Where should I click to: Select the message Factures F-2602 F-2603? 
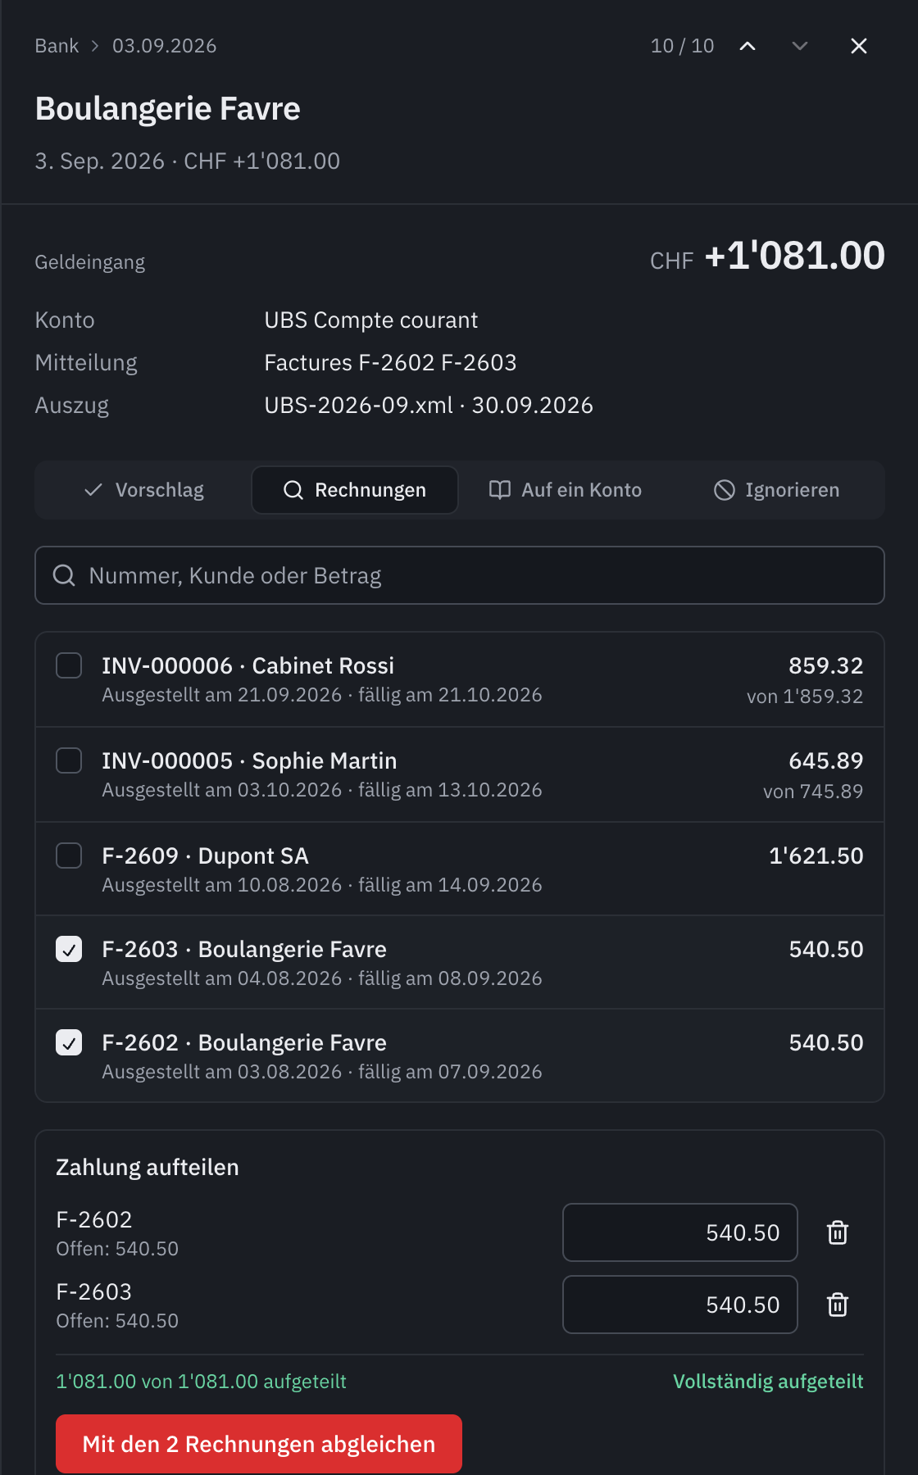(x=390, y=363)
